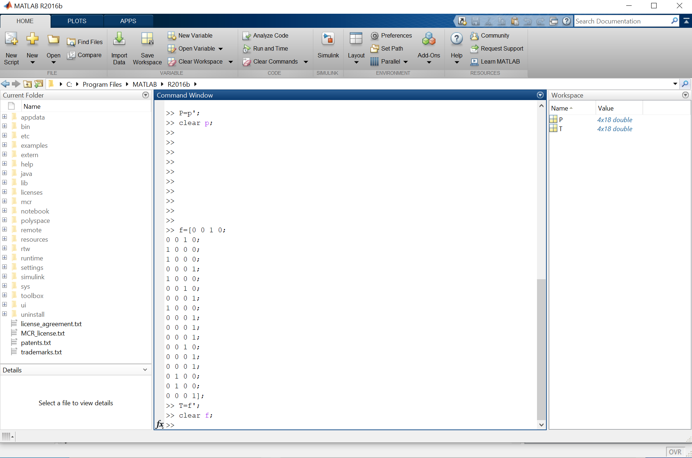Click Analyze Code
The width and height of the screenshot is (692, 458).
pos(266,35)
